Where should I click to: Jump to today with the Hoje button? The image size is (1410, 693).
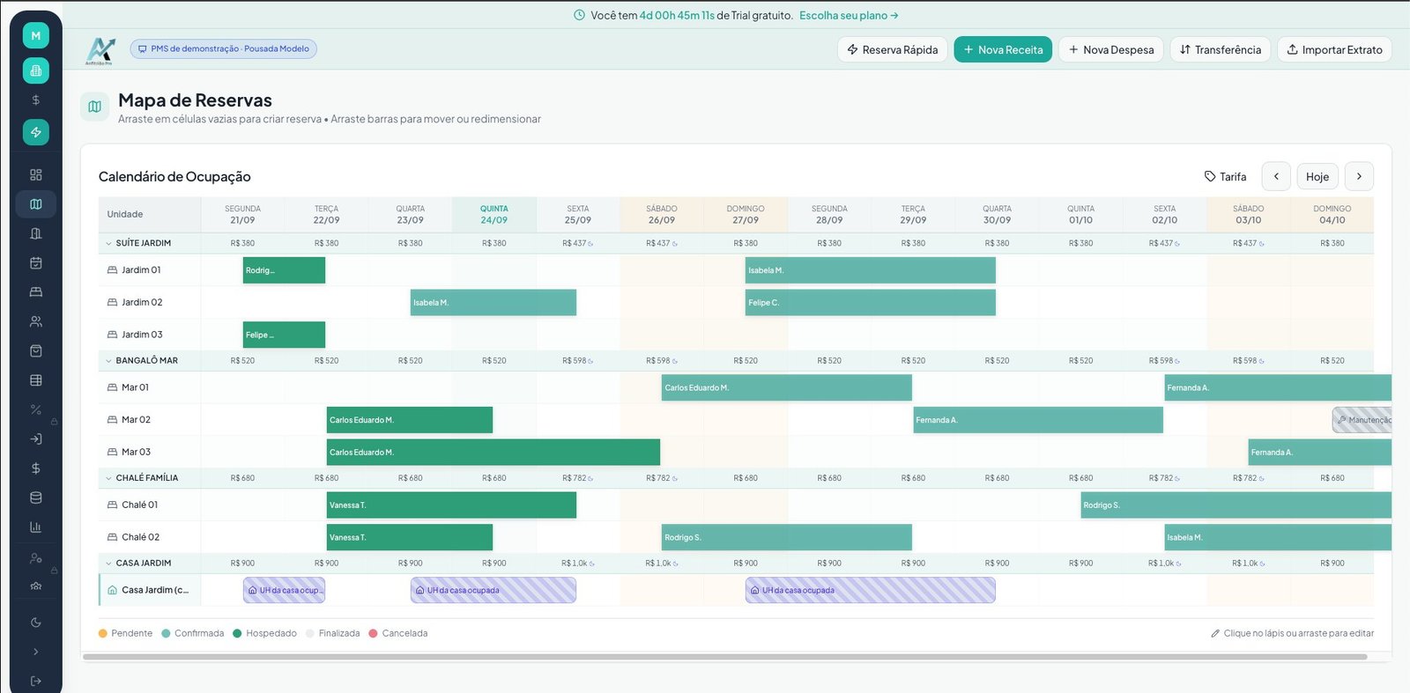(1317, 177)
